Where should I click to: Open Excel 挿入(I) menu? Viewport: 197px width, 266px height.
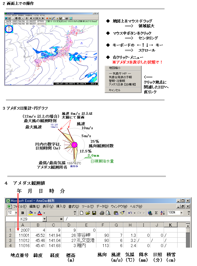(x=61, y=206)
